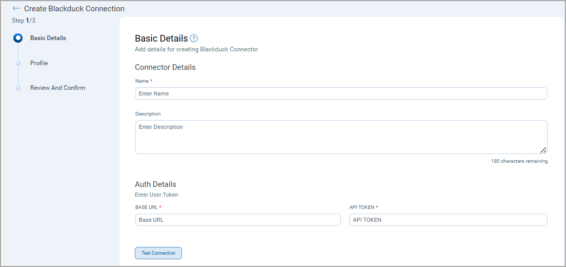Click inside the Enter Description text area

(341, 137)
